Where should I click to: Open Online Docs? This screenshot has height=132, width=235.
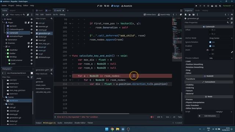(x=150, y=15)
